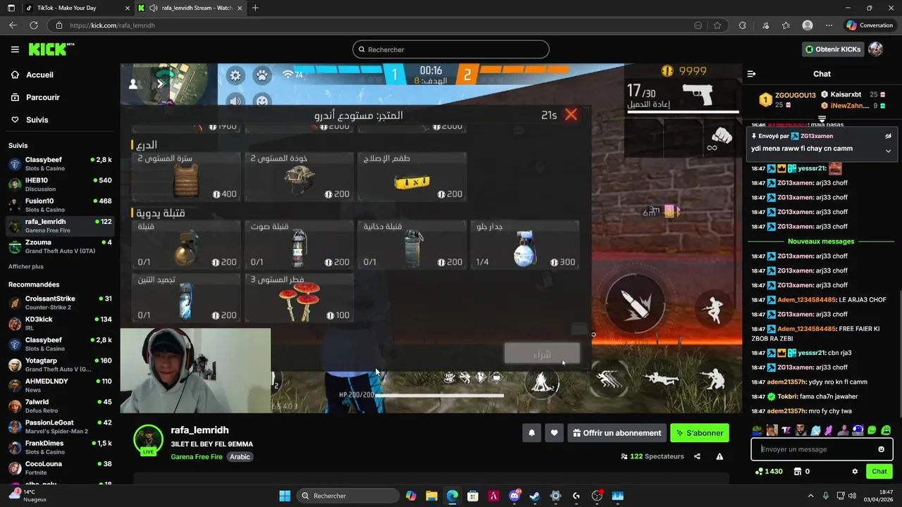Open File Explorer from the taskbar
Screen dimensions: 902x507
431,496
